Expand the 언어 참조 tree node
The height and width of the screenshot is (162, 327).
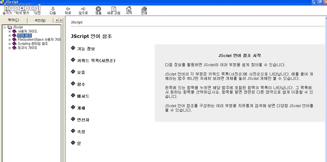pos(9,36)
